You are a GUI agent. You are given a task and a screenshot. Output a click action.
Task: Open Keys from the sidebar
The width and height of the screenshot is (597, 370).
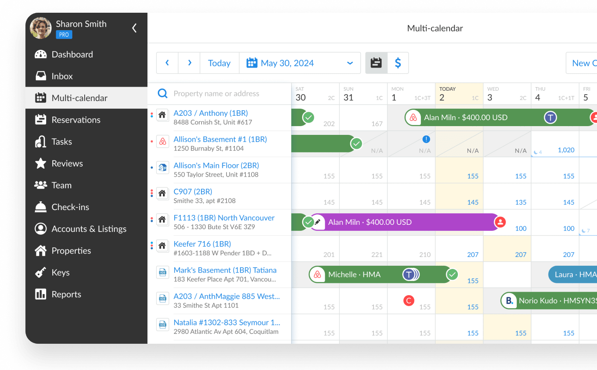click(41, 272)
